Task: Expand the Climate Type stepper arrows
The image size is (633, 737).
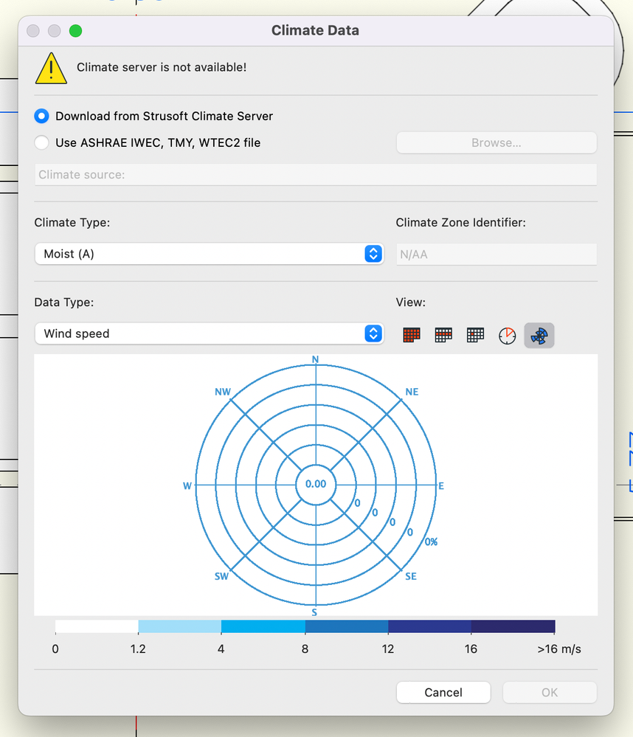Action: point(373,253)
